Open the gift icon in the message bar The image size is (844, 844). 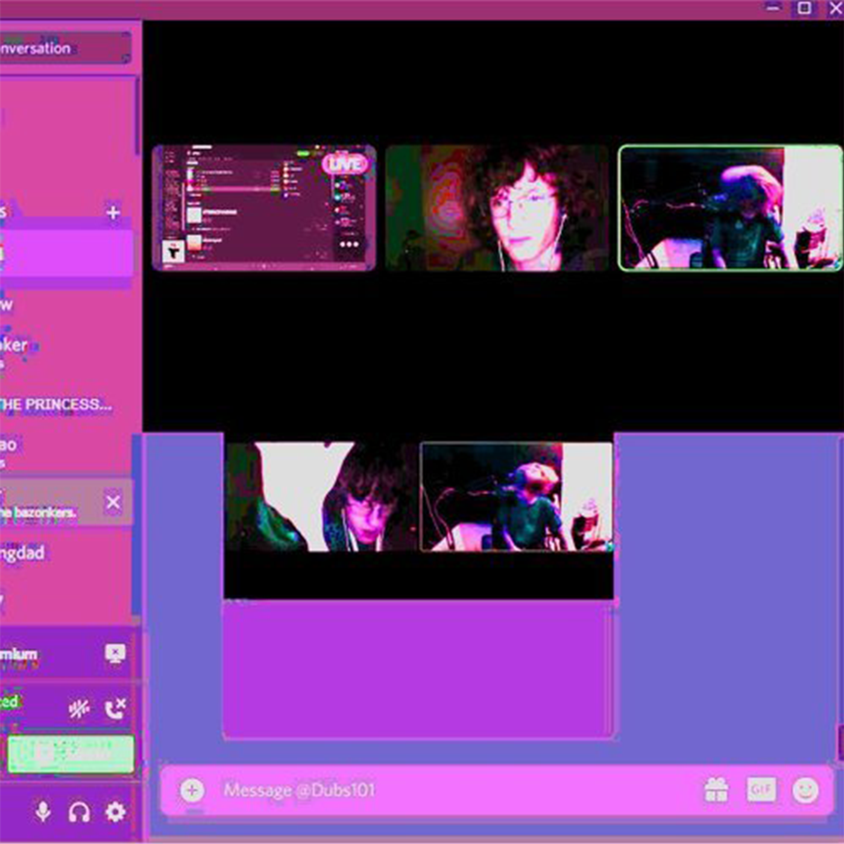716,790
